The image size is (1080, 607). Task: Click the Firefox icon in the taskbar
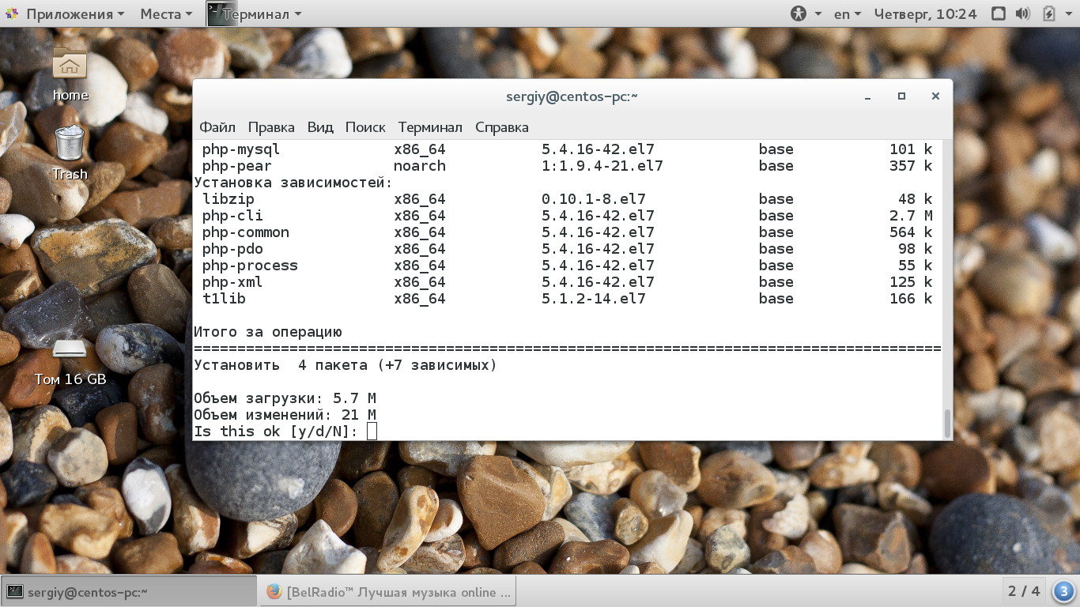coord(274,591)
